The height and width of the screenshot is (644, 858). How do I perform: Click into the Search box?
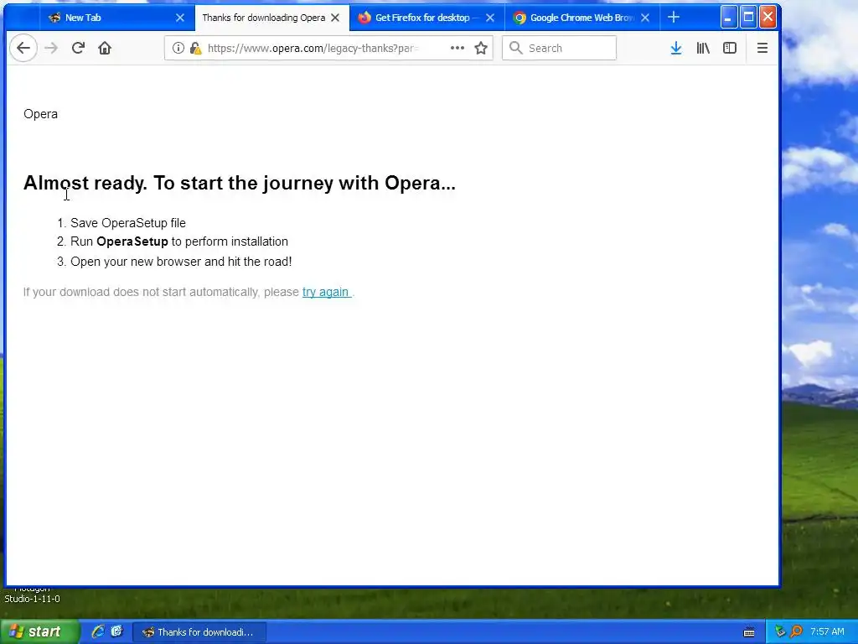click(559, 48)
